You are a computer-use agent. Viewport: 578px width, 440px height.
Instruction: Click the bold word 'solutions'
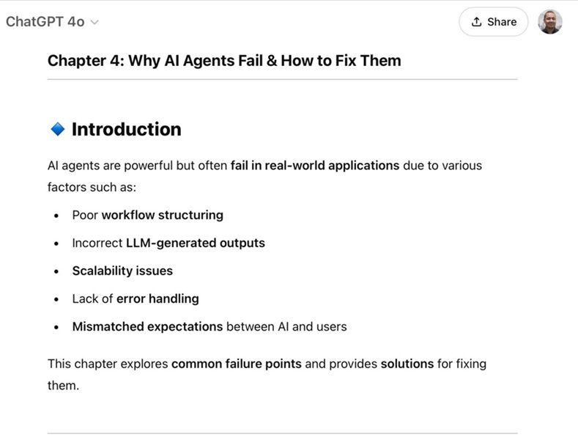coord(407,363)
